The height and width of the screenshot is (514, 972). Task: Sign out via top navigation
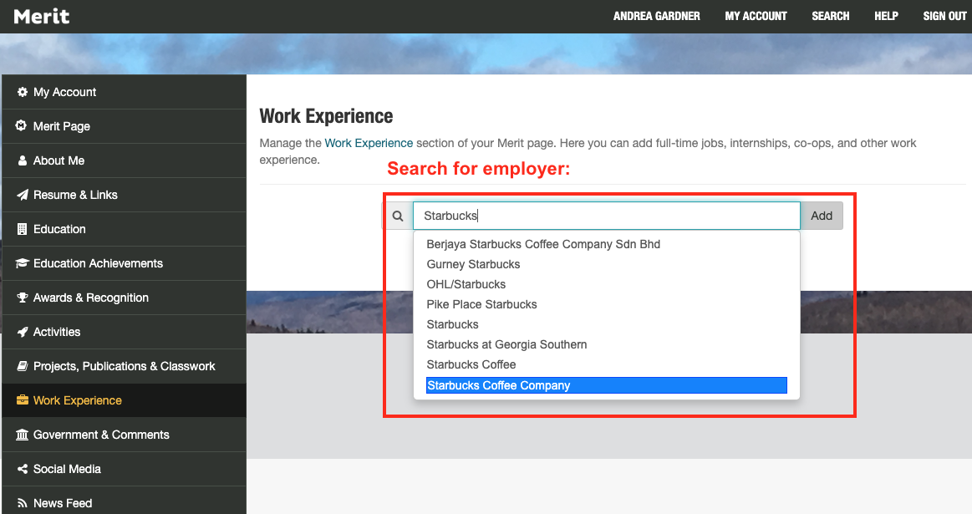click(944, 16)
